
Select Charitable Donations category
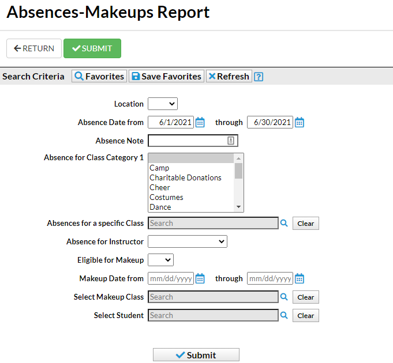click(x=191, y=177)
